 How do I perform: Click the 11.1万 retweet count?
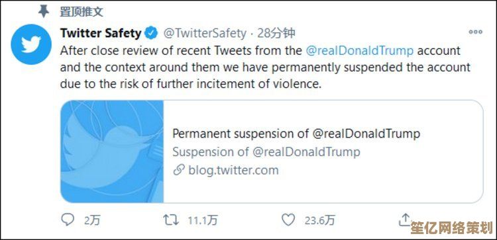pyautogui.click(x=203, y=220)
